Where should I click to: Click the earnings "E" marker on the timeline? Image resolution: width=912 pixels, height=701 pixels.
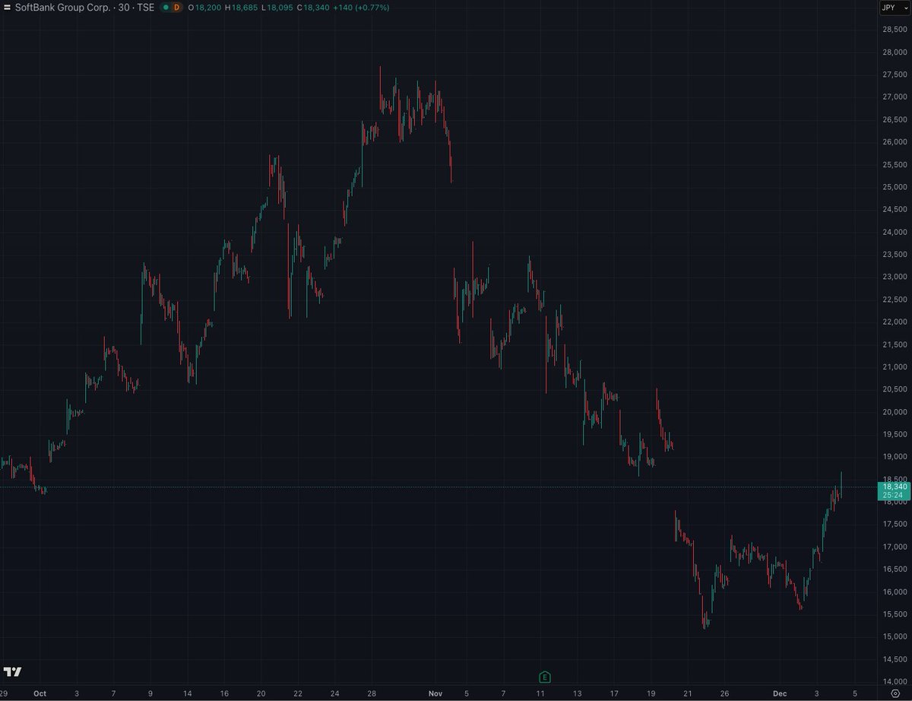[x=544, y=677]
